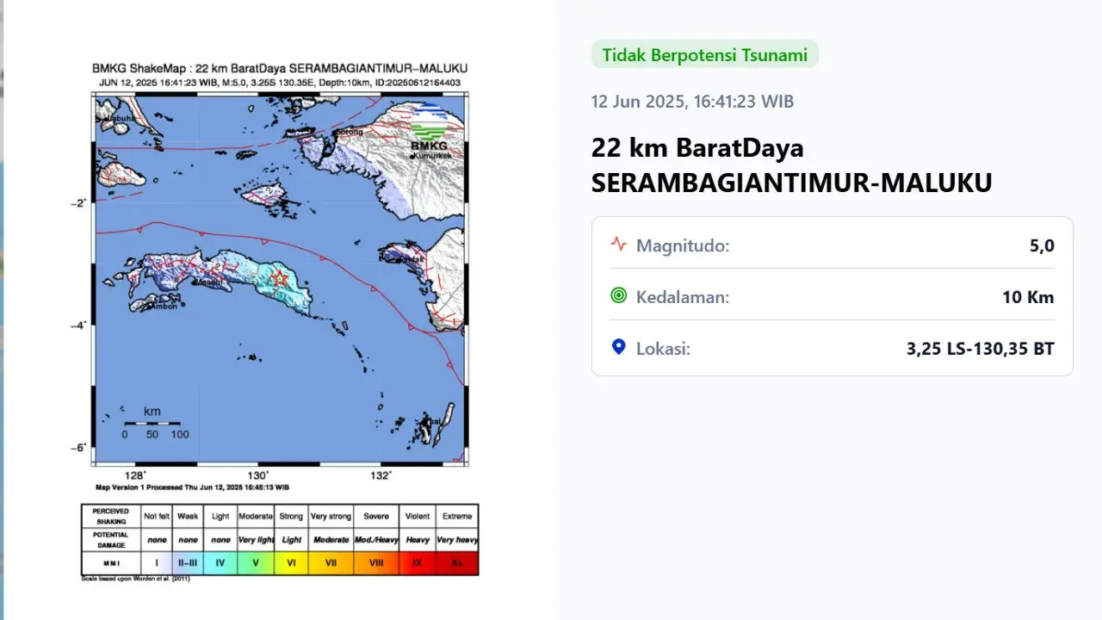Click the Severe legend cell
Screen dimensions: 1102x620
point(376,516)
